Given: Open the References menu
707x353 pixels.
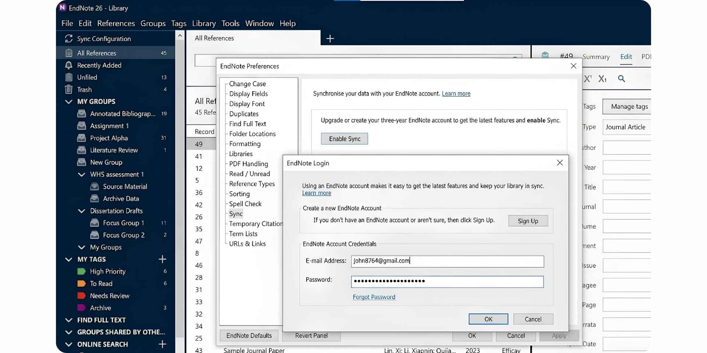Looking at the screenshot, I should [x=116, y=23].
